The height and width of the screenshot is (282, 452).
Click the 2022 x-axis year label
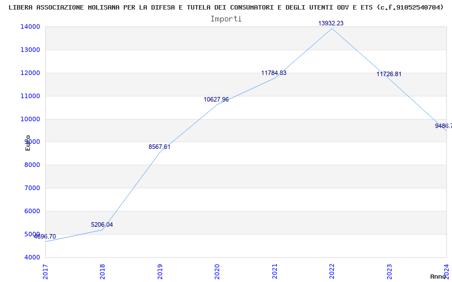(332, 271)
